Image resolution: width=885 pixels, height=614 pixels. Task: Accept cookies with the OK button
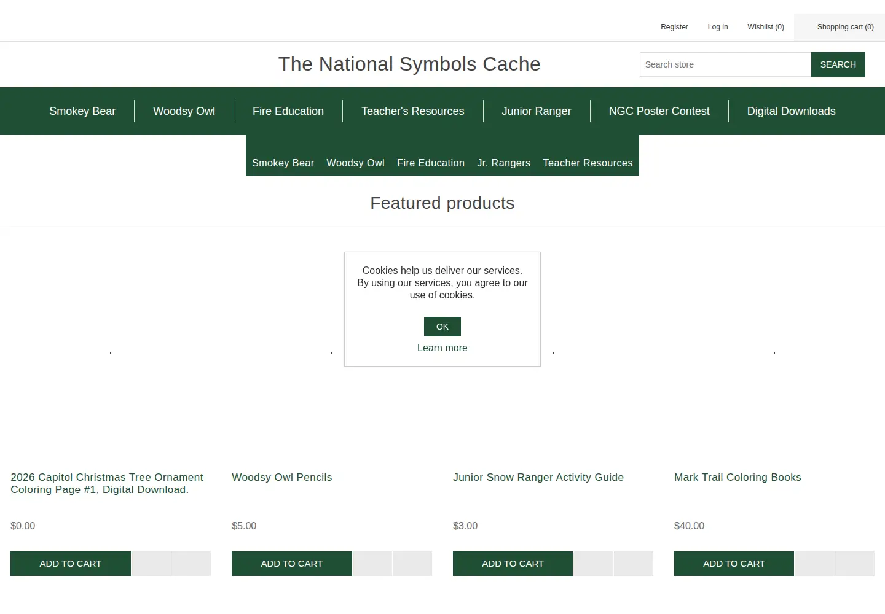[442, 327]
